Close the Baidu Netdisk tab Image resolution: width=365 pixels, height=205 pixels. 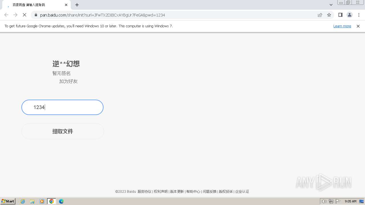click(66, 5)
